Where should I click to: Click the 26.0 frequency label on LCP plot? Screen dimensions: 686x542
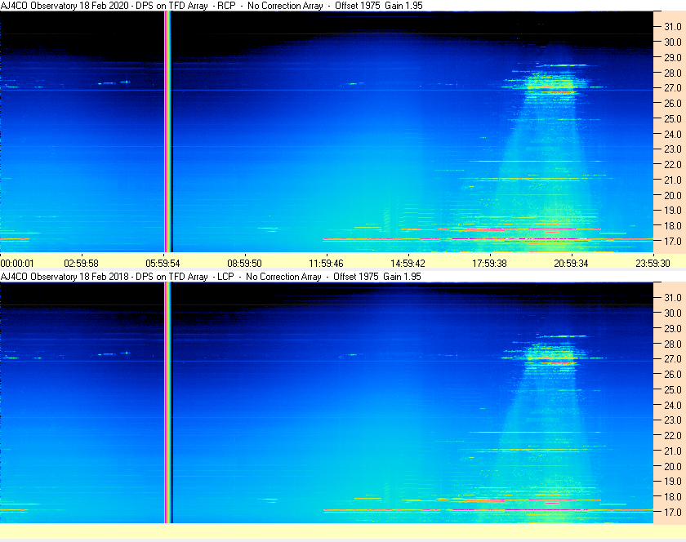point(673,375)
